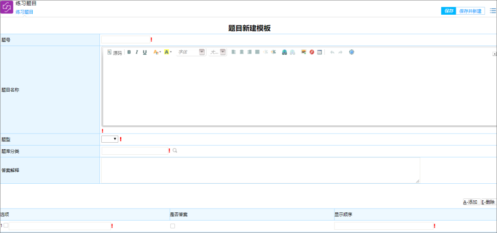Center align text in editor
This screenshot has height=233, width=497.
[x=242, y=52]
